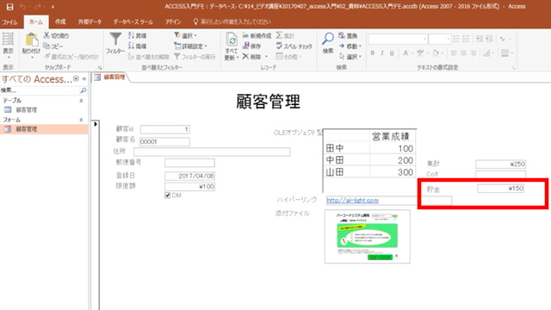Select current record via record selector arrow

click(96, 124)
